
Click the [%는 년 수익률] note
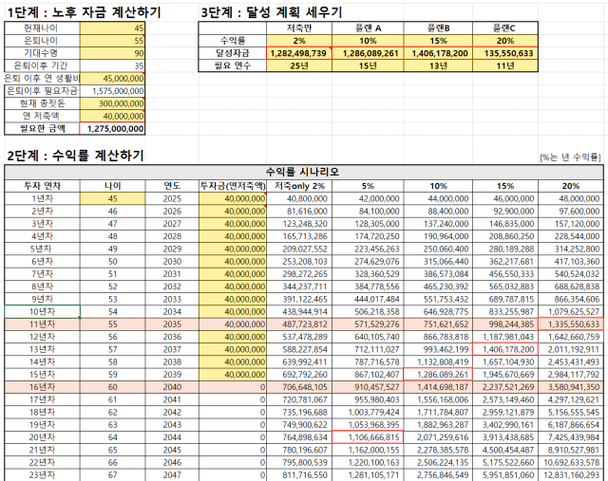coord(570,157)
